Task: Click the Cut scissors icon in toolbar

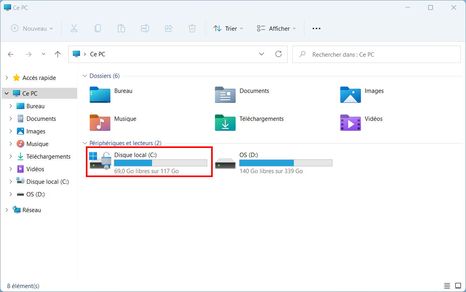Action: click(x=74, y=28)
